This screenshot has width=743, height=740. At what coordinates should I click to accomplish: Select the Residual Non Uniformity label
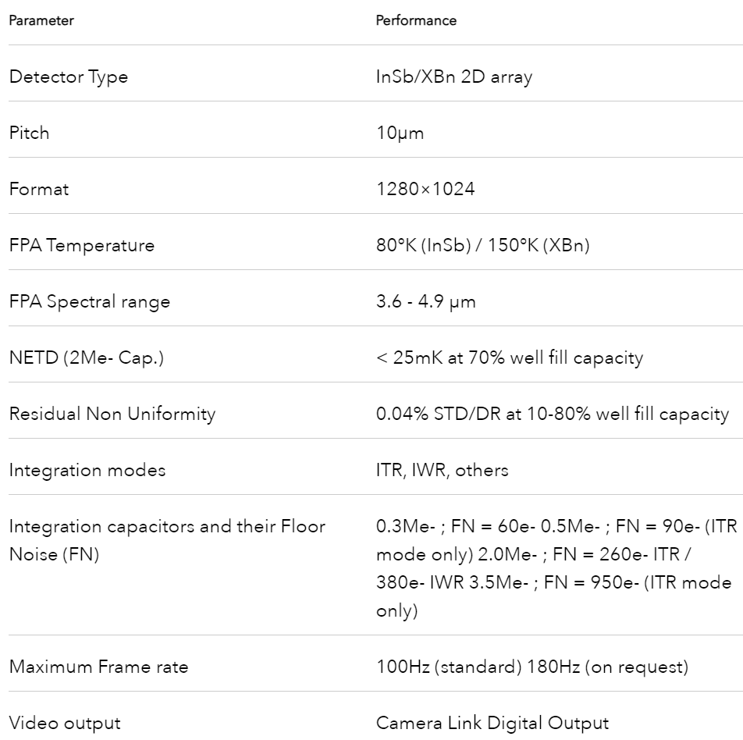(x=112, y=414)
